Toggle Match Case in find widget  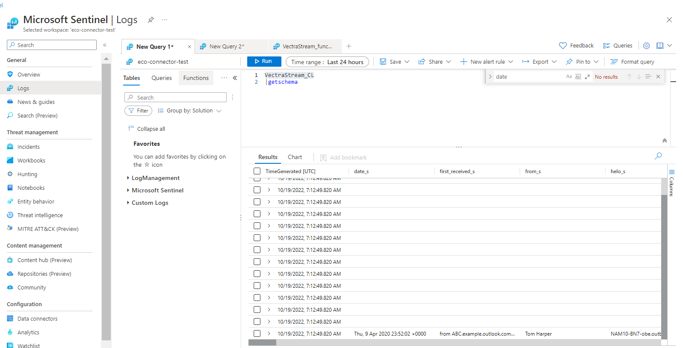pos(569,77)
